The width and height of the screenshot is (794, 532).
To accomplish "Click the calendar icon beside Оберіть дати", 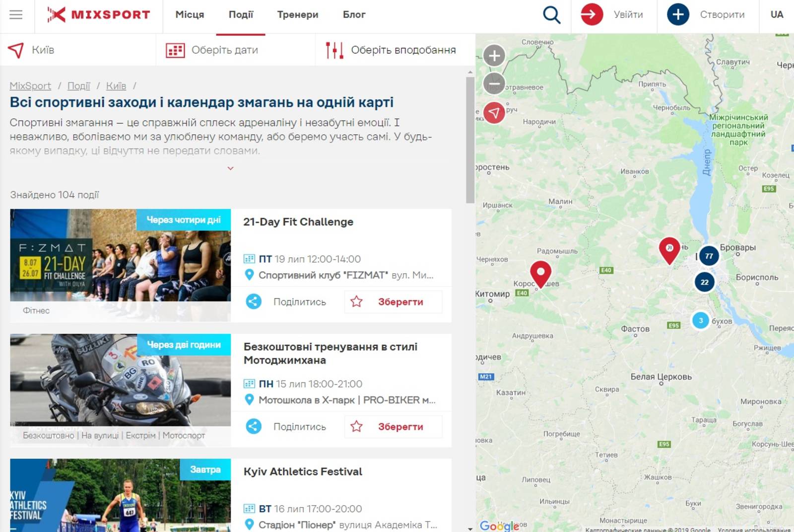I will click(x=175, y=50).
